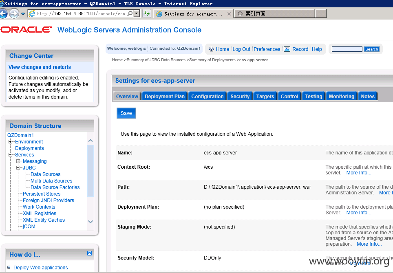Image resolution: width=393 pixels, height=273 pixels.
Task: Go back with the browser back arrow
Action: (x=3, y=13)
